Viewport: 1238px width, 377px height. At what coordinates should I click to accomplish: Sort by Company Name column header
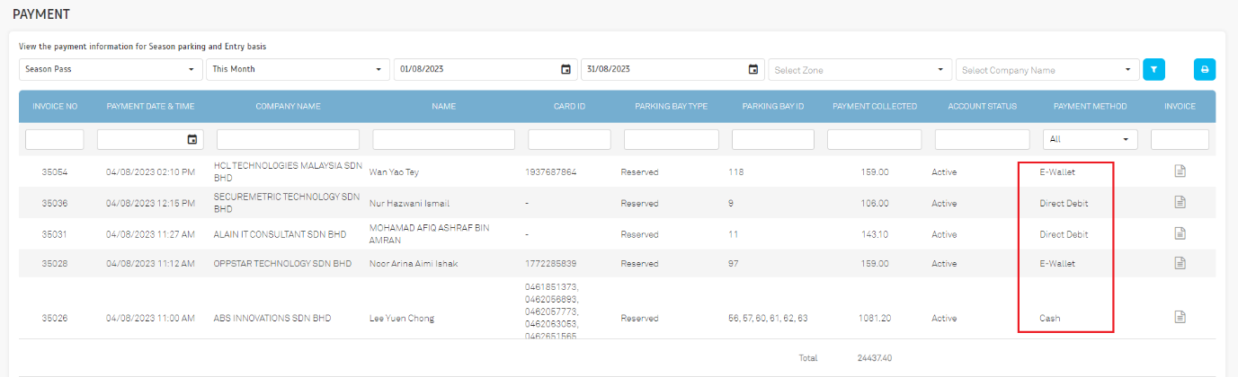tap(288, 106)
